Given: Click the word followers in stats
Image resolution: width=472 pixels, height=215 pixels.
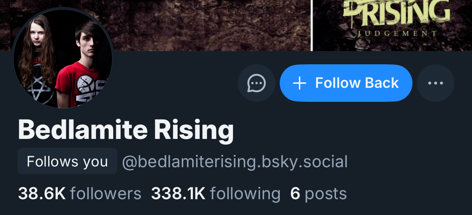Looking at the screenshot, I should [106, 194].
